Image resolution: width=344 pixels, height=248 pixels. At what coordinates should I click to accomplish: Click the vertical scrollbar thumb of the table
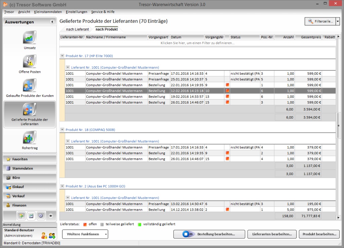pos(338,125)
